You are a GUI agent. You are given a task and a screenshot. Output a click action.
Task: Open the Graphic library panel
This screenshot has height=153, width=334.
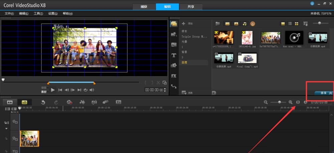point(174,66)
